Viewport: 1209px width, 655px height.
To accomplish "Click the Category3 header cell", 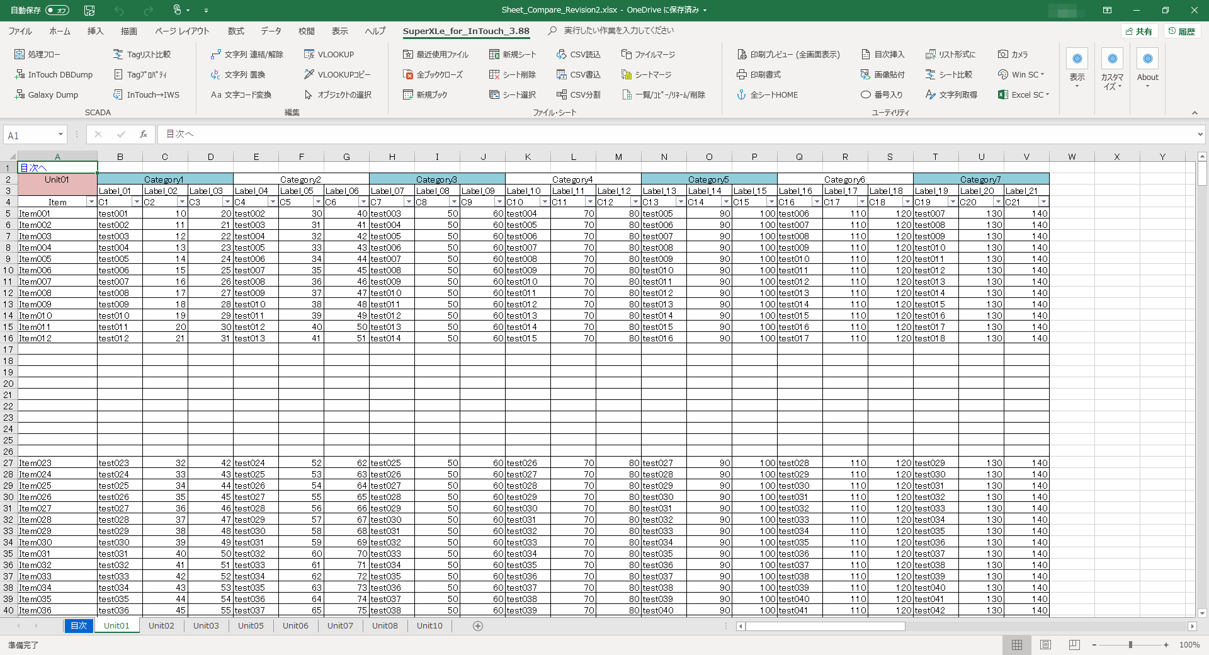I will [x=437, y=179].
